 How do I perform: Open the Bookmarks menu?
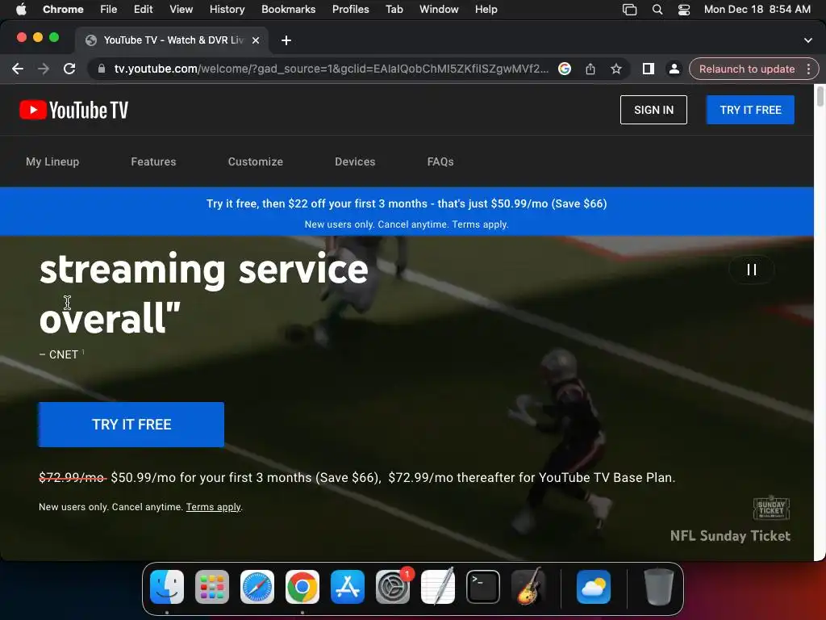[288, 9]
